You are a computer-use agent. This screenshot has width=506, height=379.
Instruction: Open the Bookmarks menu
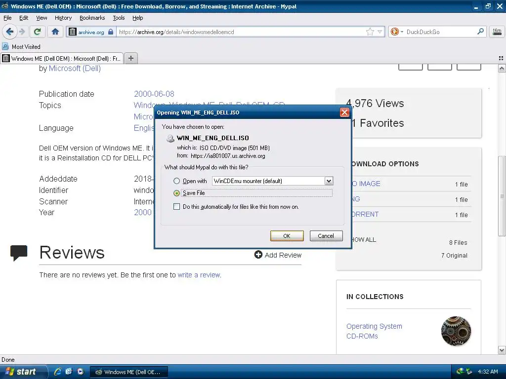click(x=92, y=18)
